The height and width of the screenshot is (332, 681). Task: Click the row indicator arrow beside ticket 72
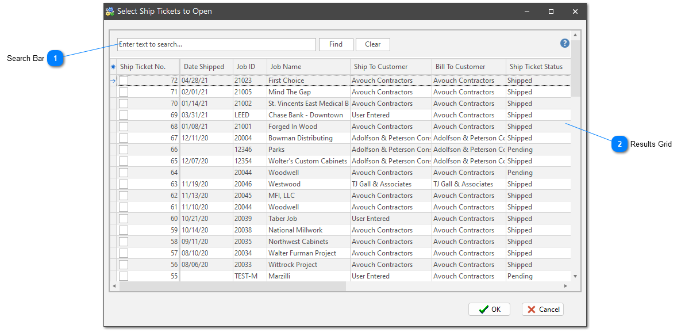113,81
